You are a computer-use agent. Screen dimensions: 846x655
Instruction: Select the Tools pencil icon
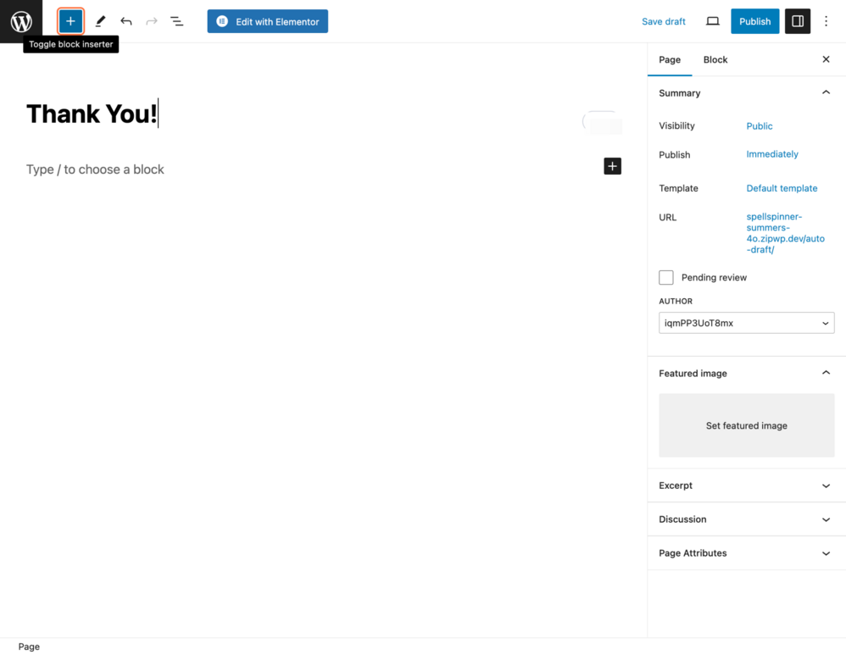pos(99,20)
